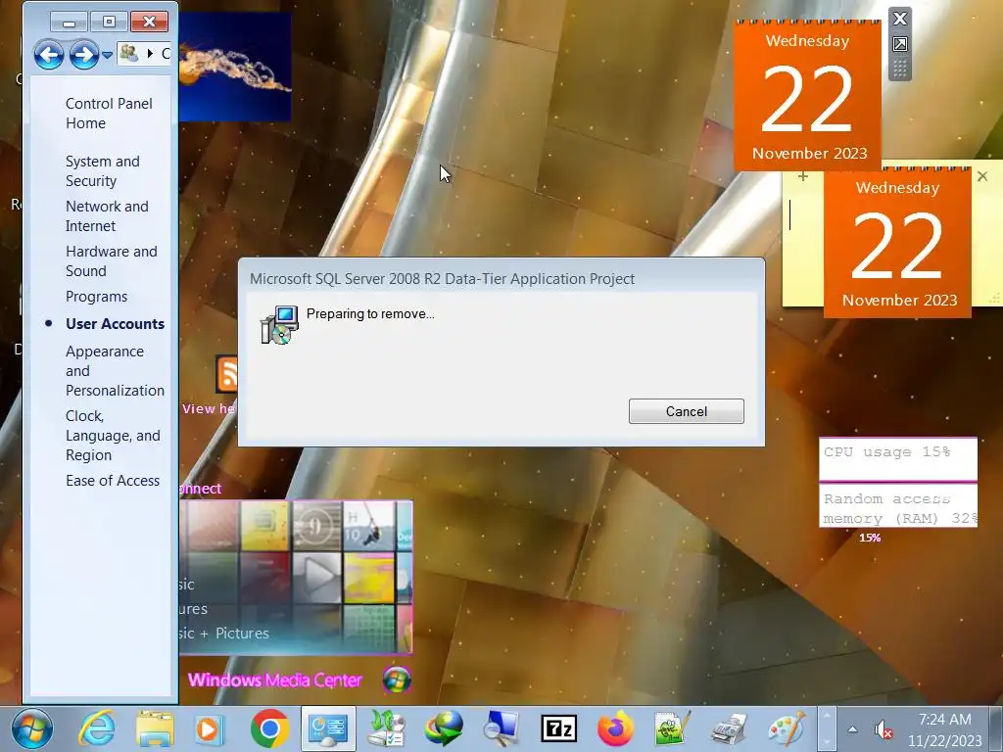Open Windows Explorer folder icon in taskbar
The width and height of the screenshot is (1003, 752).
(155, 728)
